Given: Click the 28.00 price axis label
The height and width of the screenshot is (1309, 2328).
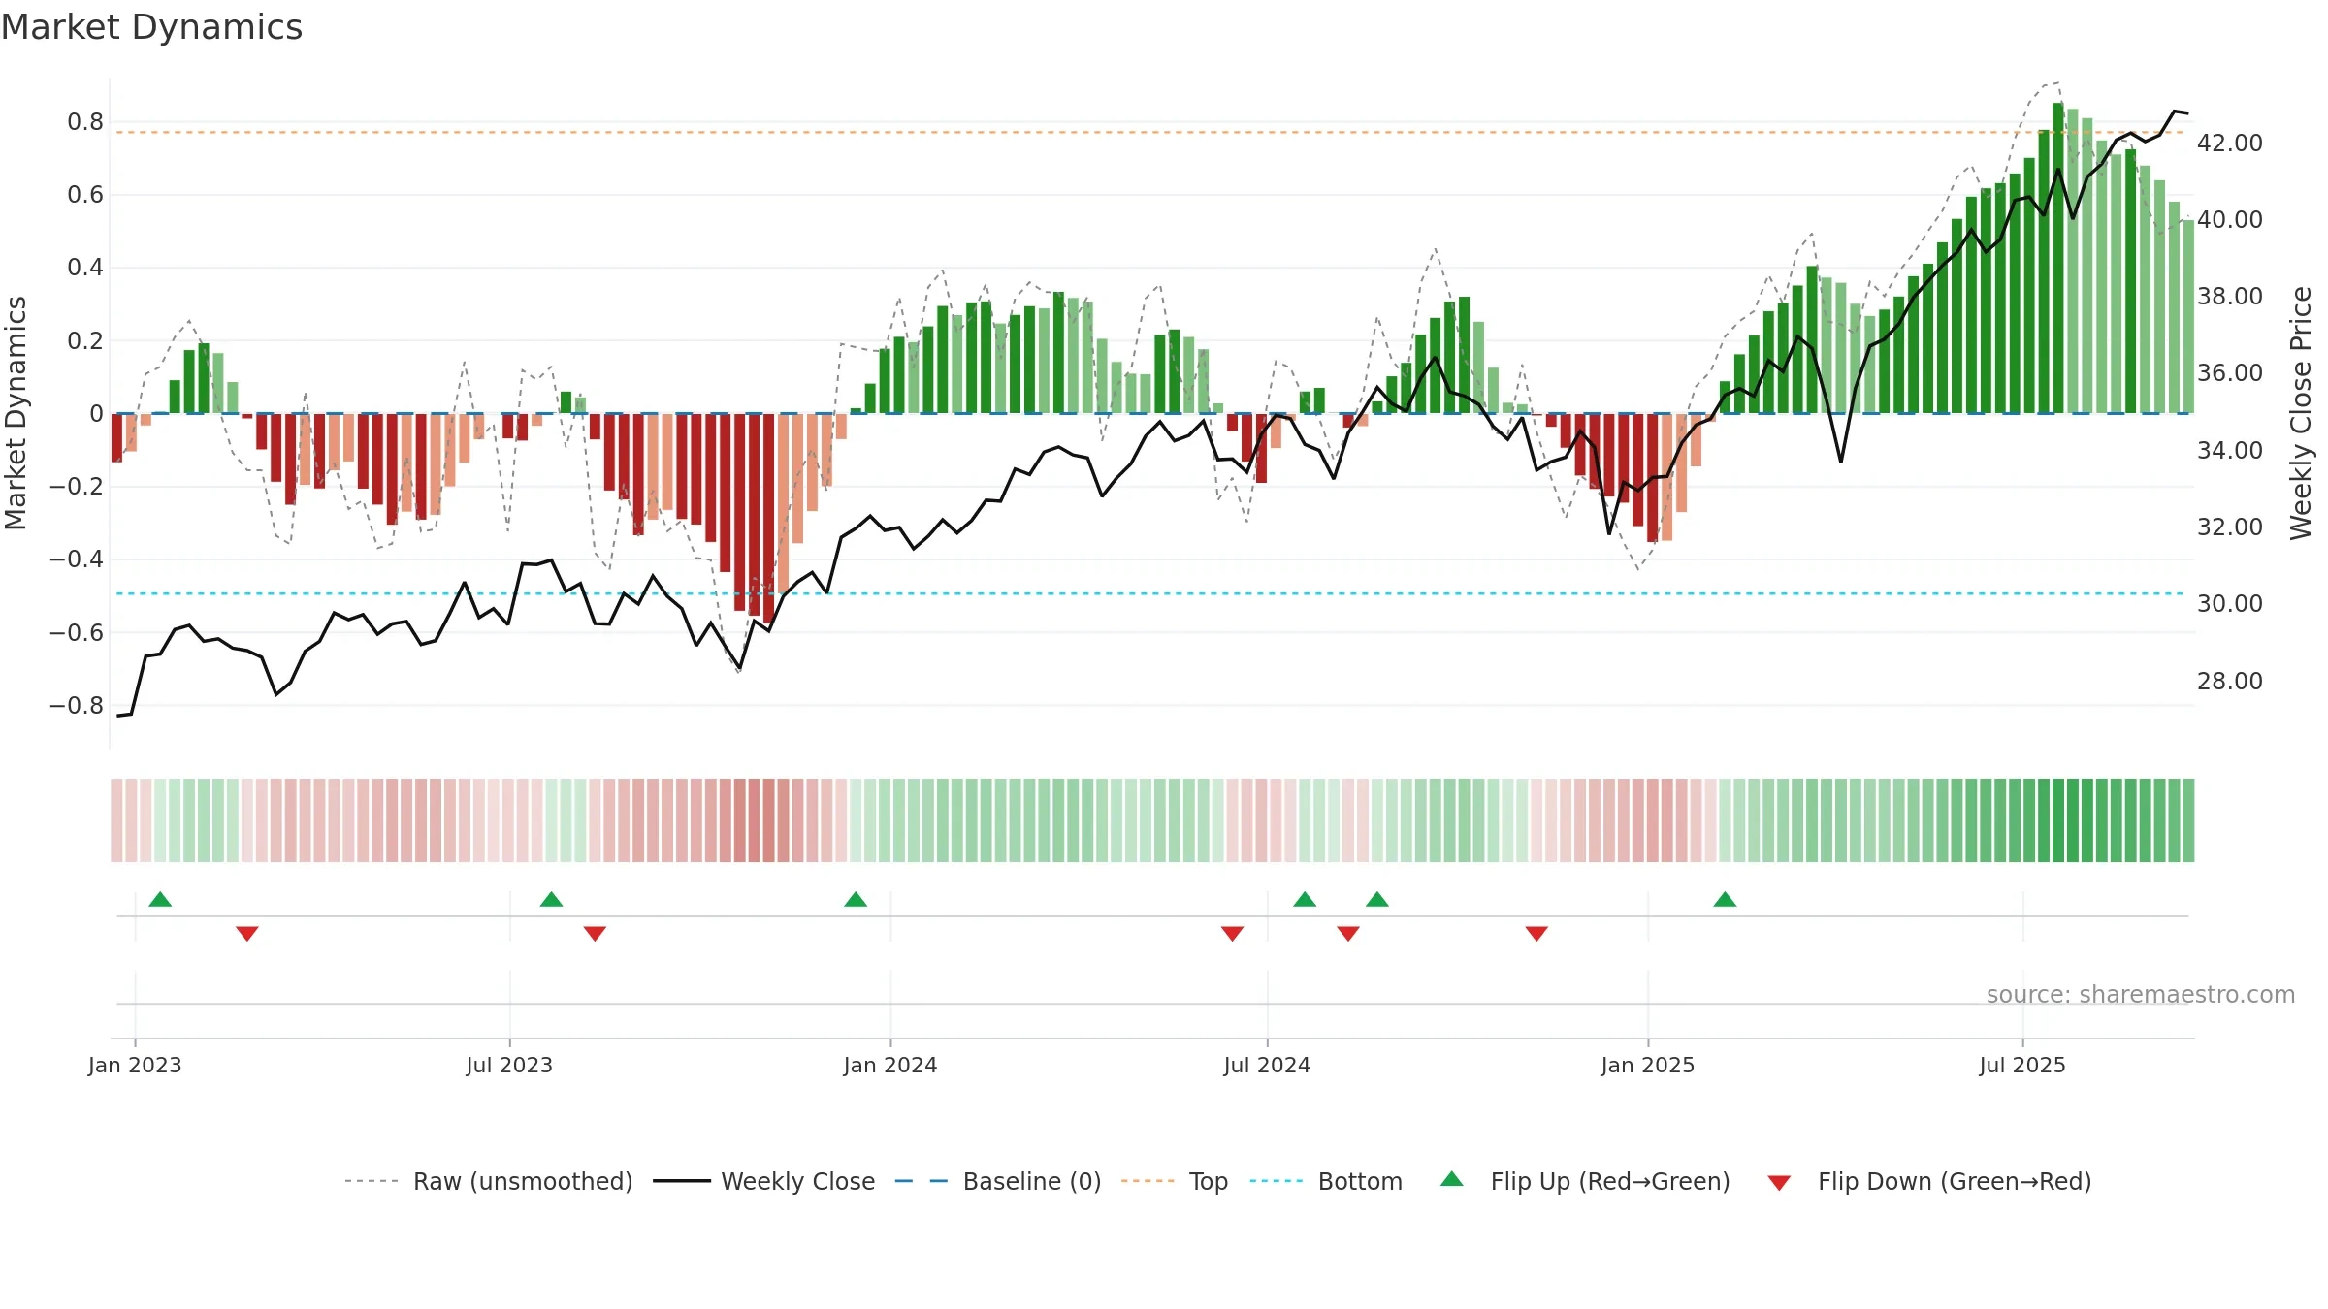Looking at the screenshot, I should pos(2230,681).
